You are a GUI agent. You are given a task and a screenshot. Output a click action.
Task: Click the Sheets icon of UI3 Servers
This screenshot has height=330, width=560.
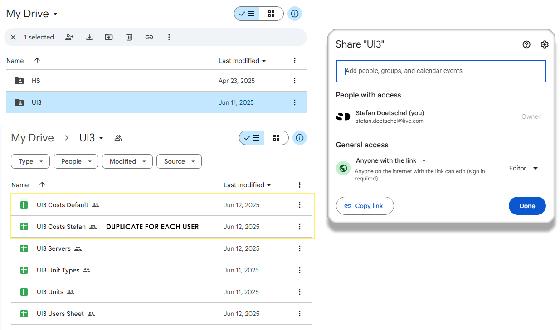click(x=24, y=248)
